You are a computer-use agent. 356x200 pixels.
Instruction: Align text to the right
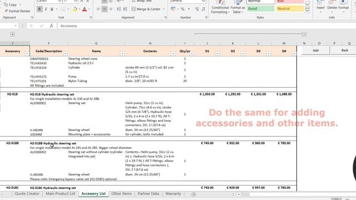111,9
